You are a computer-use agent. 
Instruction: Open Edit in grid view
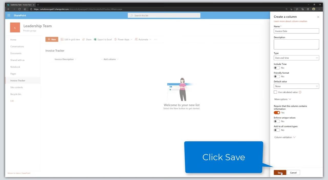point(70,39)
